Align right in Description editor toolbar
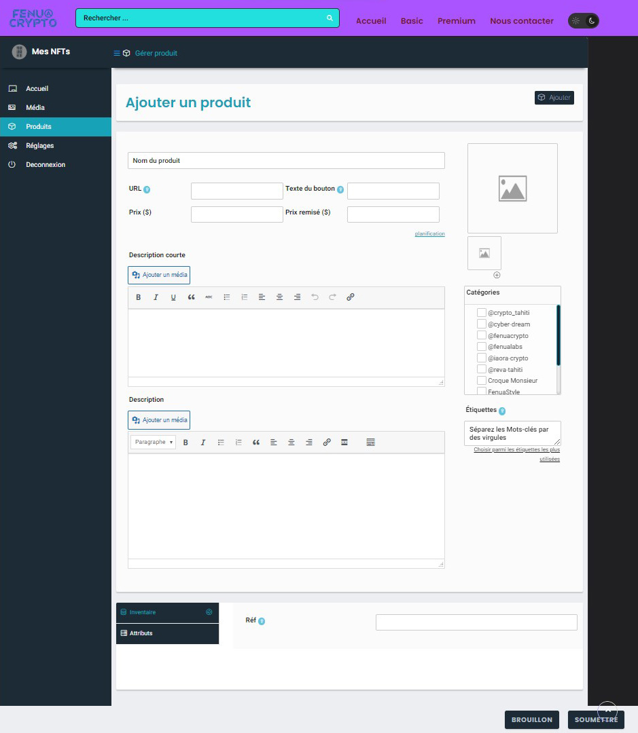The height and width of the screenshot is (733, 638). coord(309,443)
